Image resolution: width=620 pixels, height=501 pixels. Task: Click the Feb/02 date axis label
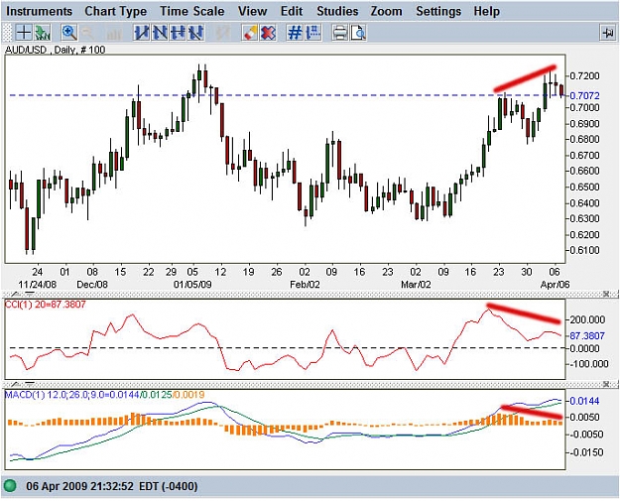(x=305, y=285)
